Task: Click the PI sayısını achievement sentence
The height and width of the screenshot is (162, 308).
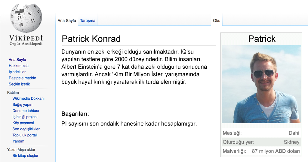Action: point(129,124)
